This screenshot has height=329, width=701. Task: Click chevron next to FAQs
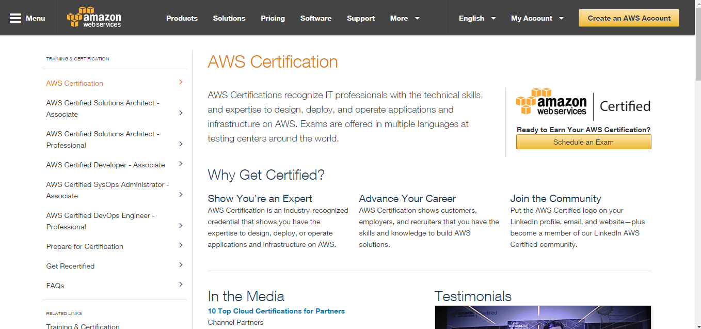pyautogui.click(x=181, y=284)
